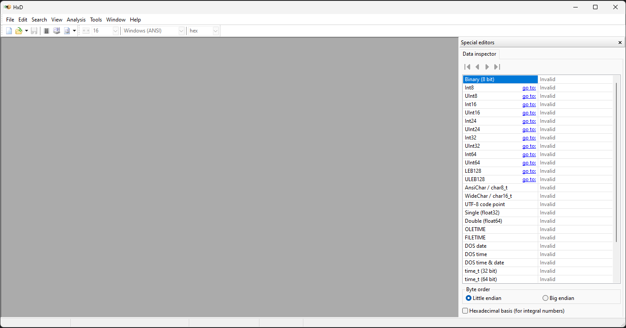Select the WideChar / char16_t row
This screenshot has height=328, width=626.
point(538,196)
